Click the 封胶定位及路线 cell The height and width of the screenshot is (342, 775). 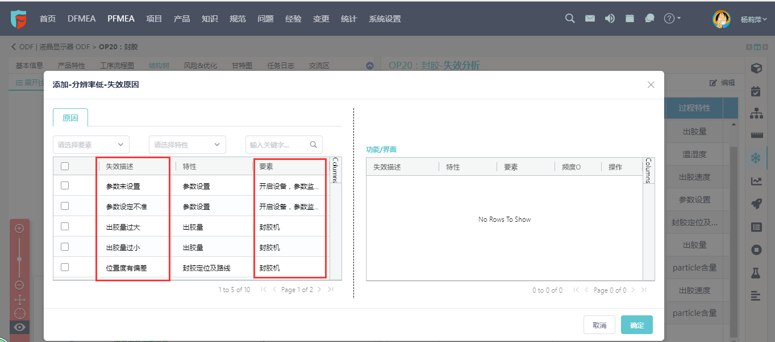(x=207, y=268)
